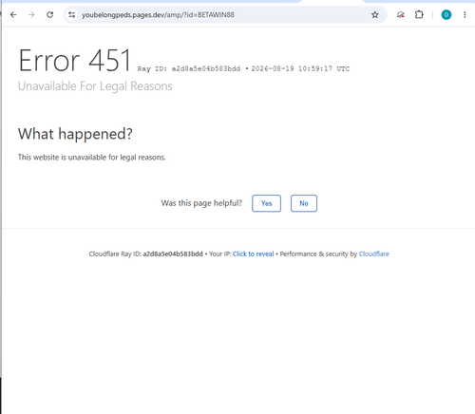Select the Error 451 heading

(74, 60)
